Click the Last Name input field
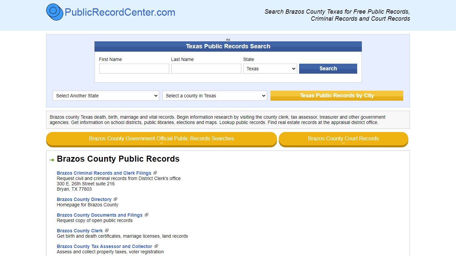456x256 pixels. [206, 69]
